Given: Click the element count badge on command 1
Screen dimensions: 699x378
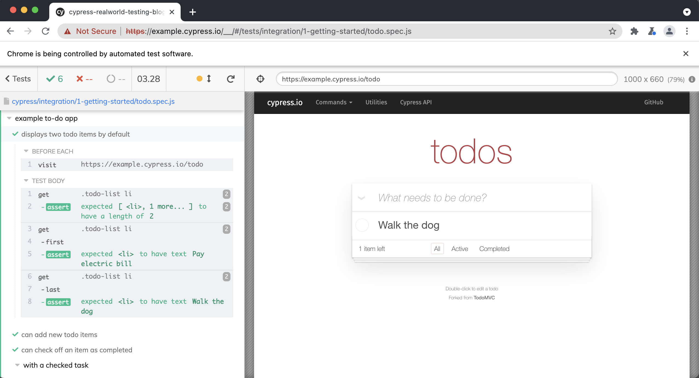Looking at the screenshot, I should tap(226, 194).
